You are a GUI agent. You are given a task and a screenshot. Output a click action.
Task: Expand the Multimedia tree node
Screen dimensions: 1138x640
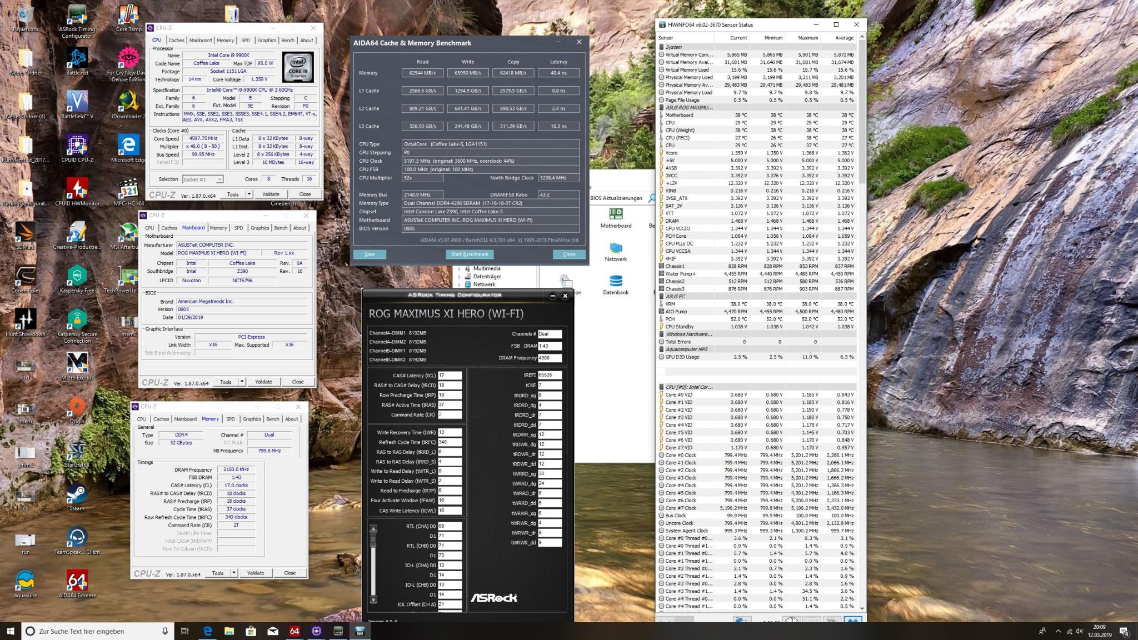pyautogui.click(x=459, y=268)
